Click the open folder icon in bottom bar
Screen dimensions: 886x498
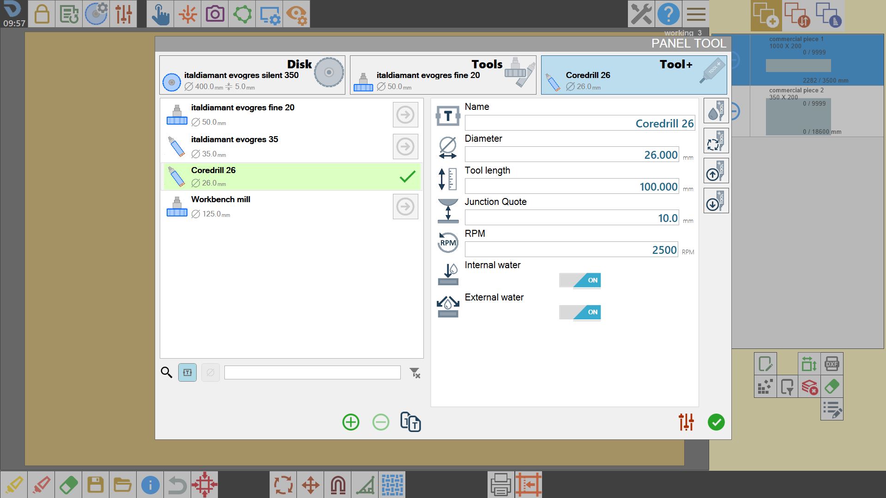(123, 485)
